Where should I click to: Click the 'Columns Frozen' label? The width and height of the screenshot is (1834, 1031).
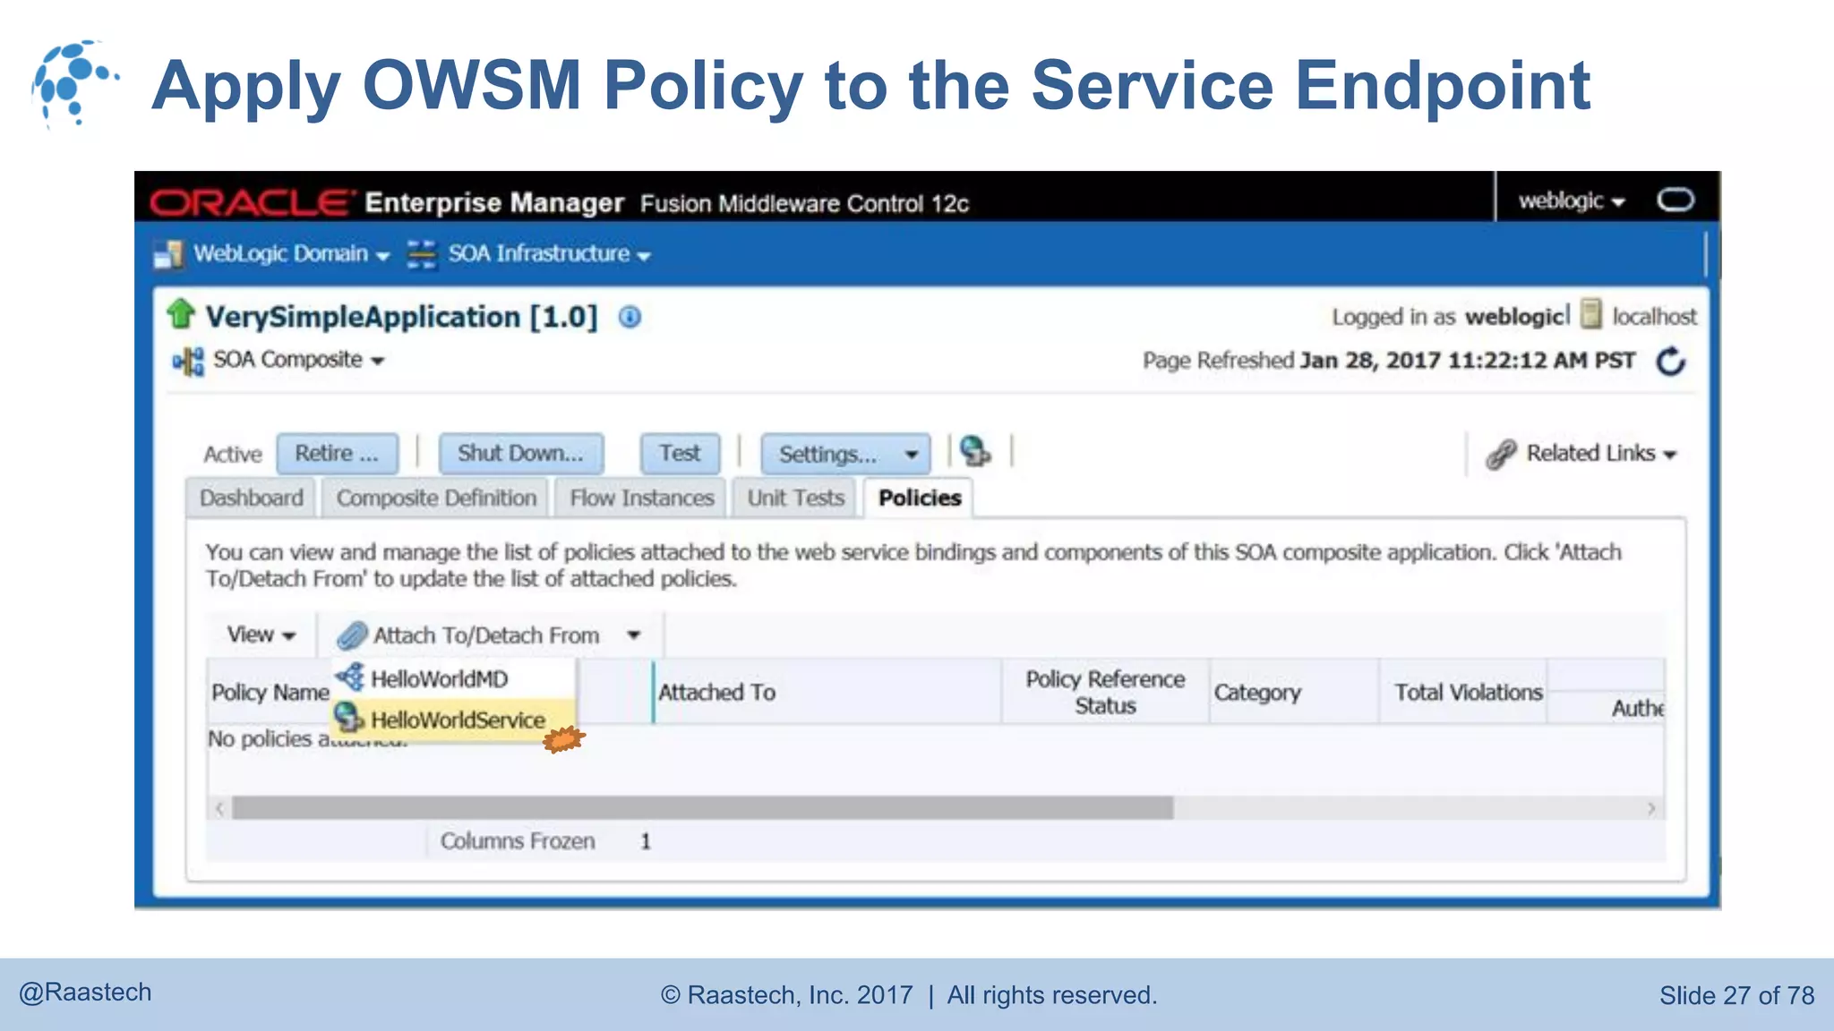coord(518,841)
